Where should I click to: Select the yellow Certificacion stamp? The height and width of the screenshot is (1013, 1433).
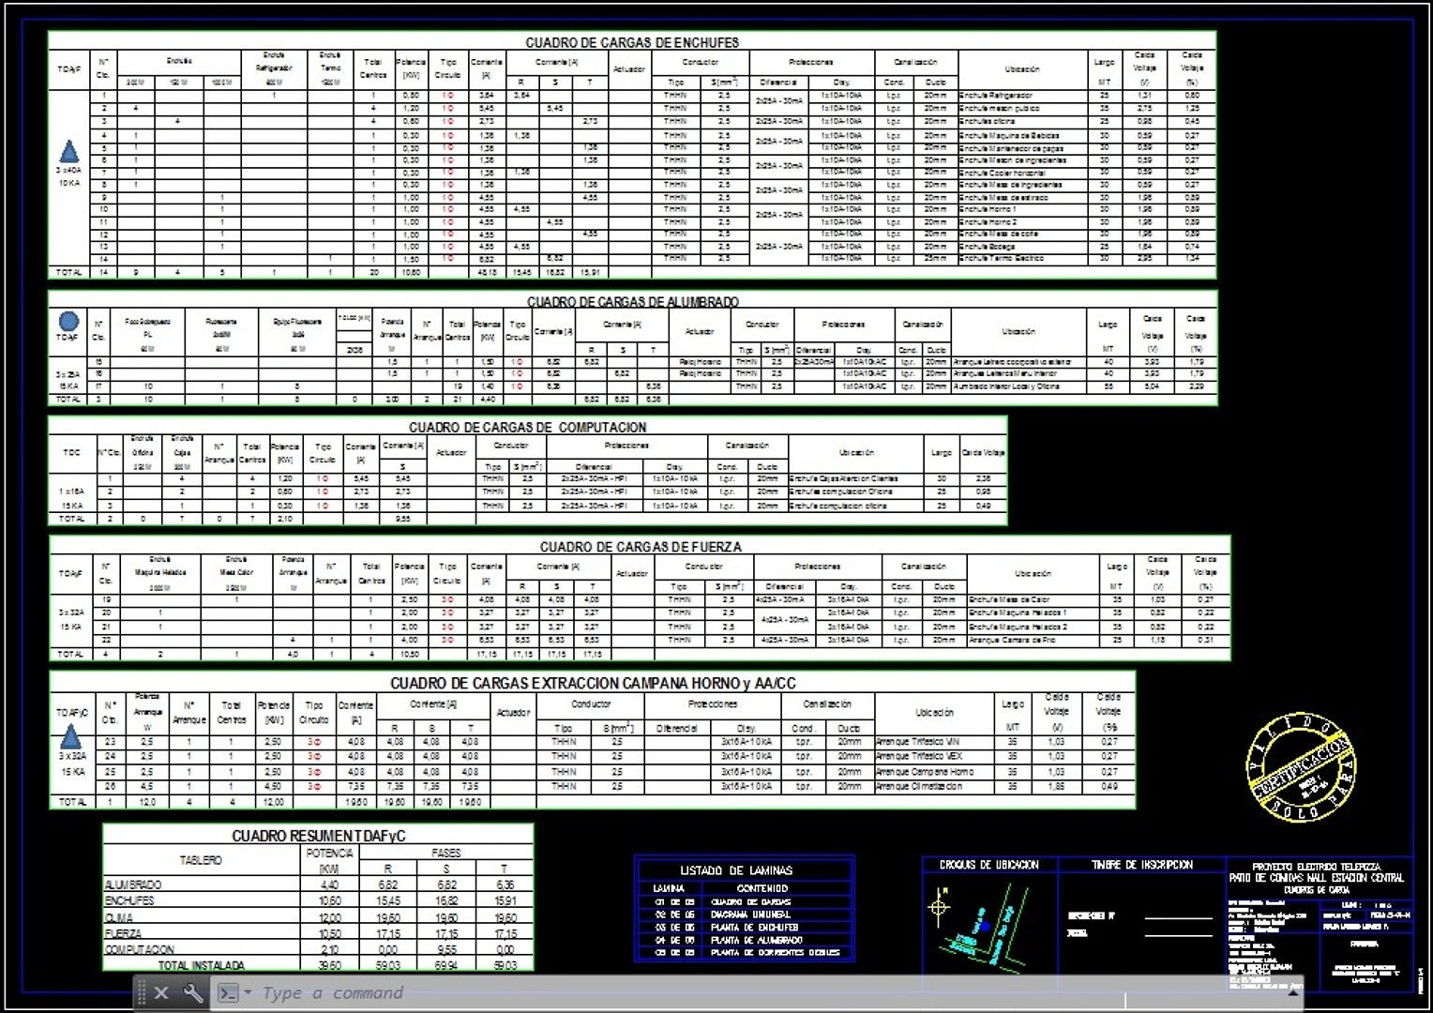click(x=1301, y=766)
